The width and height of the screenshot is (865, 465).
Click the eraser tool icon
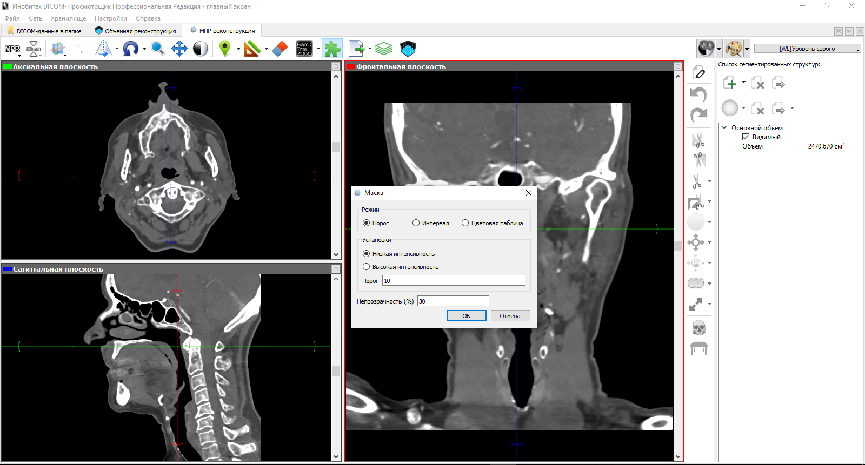[x=280, y=49]
